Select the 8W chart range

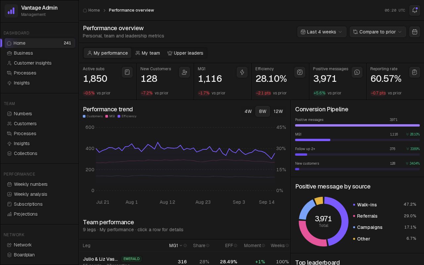tap(263, 111)
